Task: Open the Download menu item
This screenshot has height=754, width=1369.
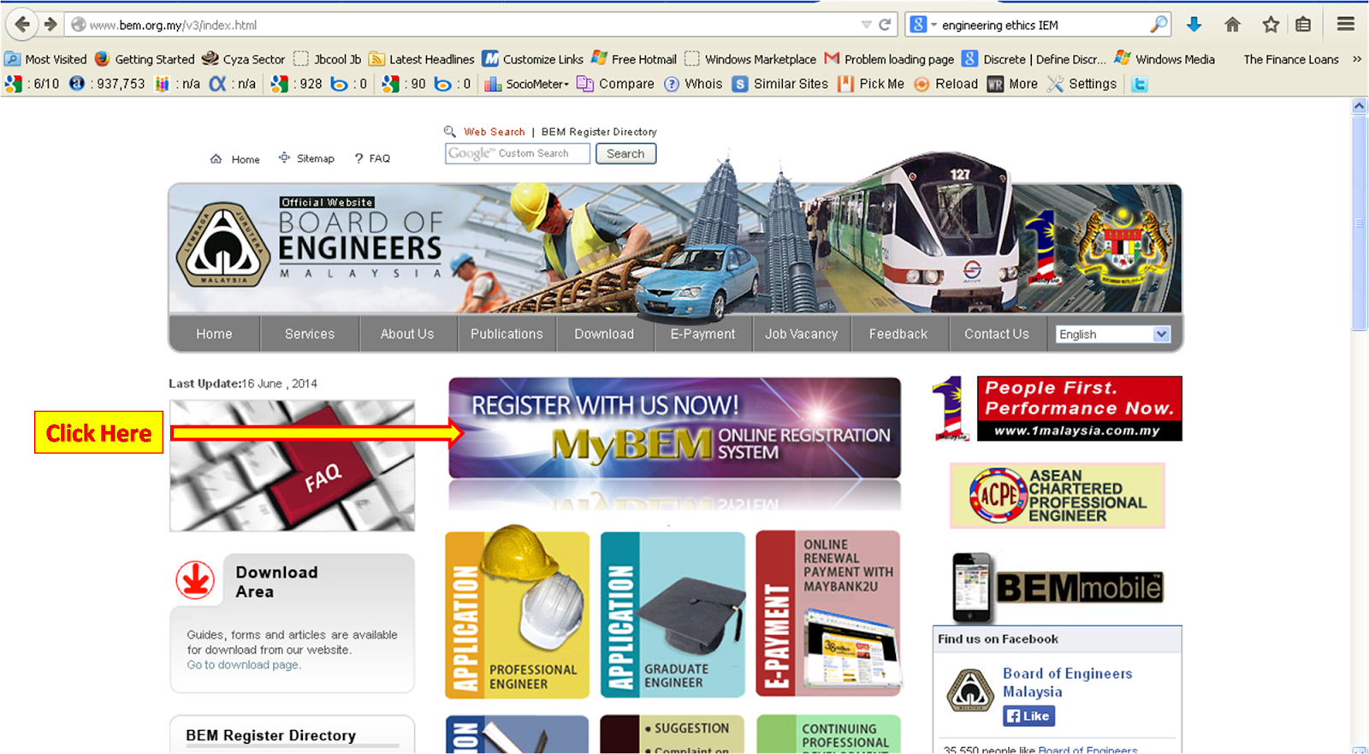Action: [x=604, y=334]
